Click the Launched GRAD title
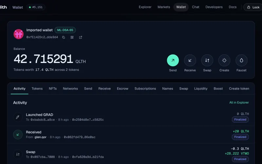This screenshot has height=164, width=262. (39, 114)
